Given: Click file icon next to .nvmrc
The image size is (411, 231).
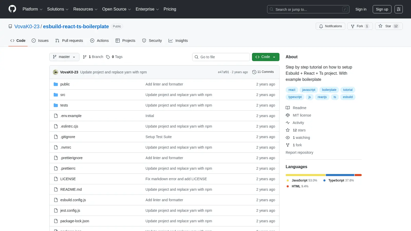Looking at the screenshot, I should [x=56, y=147].
